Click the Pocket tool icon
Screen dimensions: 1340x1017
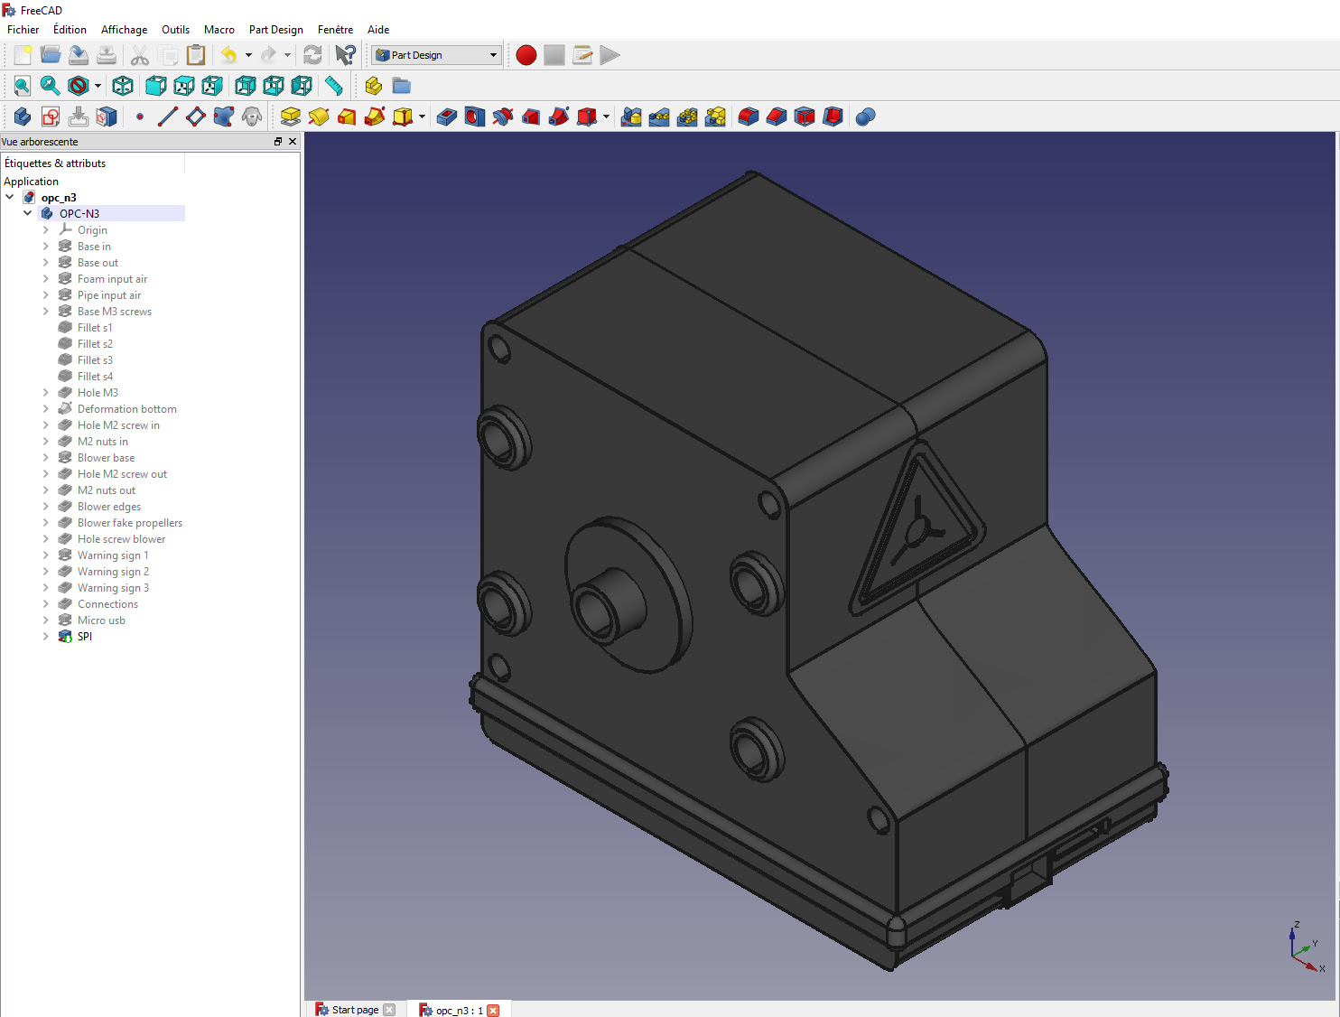(447, 117)
